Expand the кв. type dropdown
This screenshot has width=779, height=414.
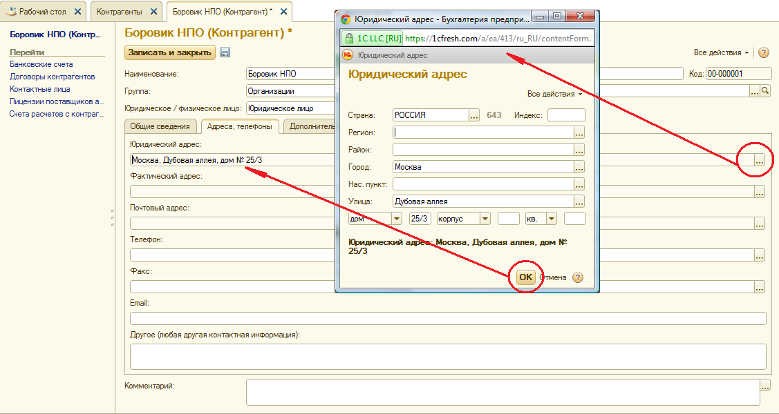(552, 219)
